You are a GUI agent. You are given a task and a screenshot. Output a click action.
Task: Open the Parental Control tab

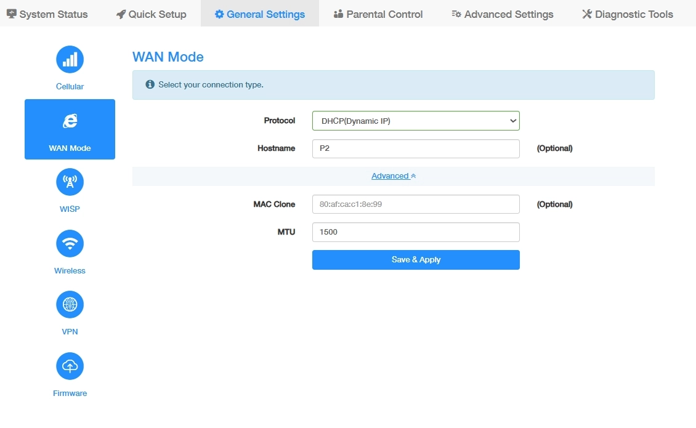(378, 14)
